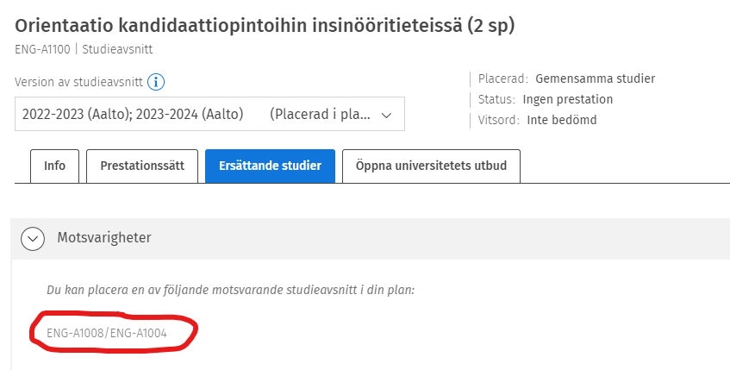Click the Vitsord label
730x370 pixels.
click(499, 120)
